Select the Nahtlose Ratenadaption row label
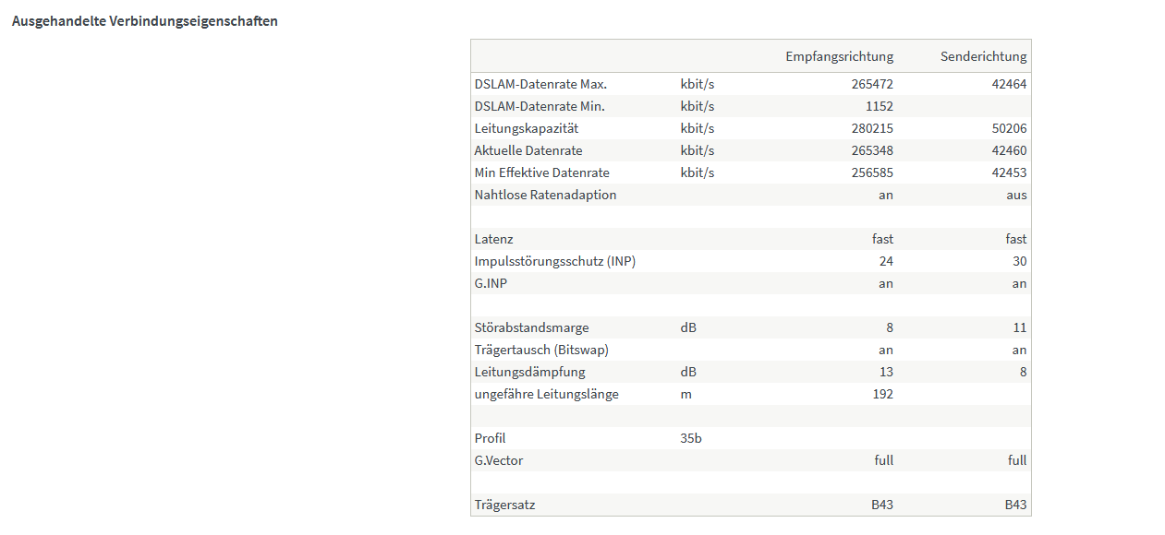 click(x=545, y=195)
